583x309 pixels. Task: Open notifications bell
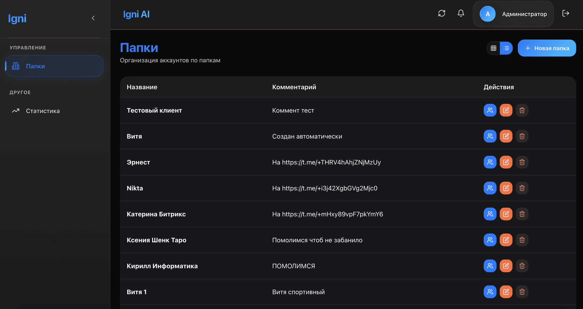pos(461,13)
